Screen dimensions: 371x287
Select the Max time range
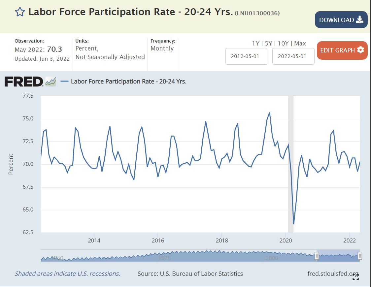pyautogui.click(x=300, y=44)
